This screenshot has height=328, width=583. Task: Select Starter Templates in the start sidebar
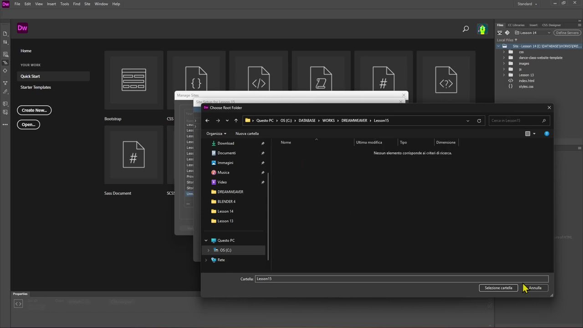(36, 87)
